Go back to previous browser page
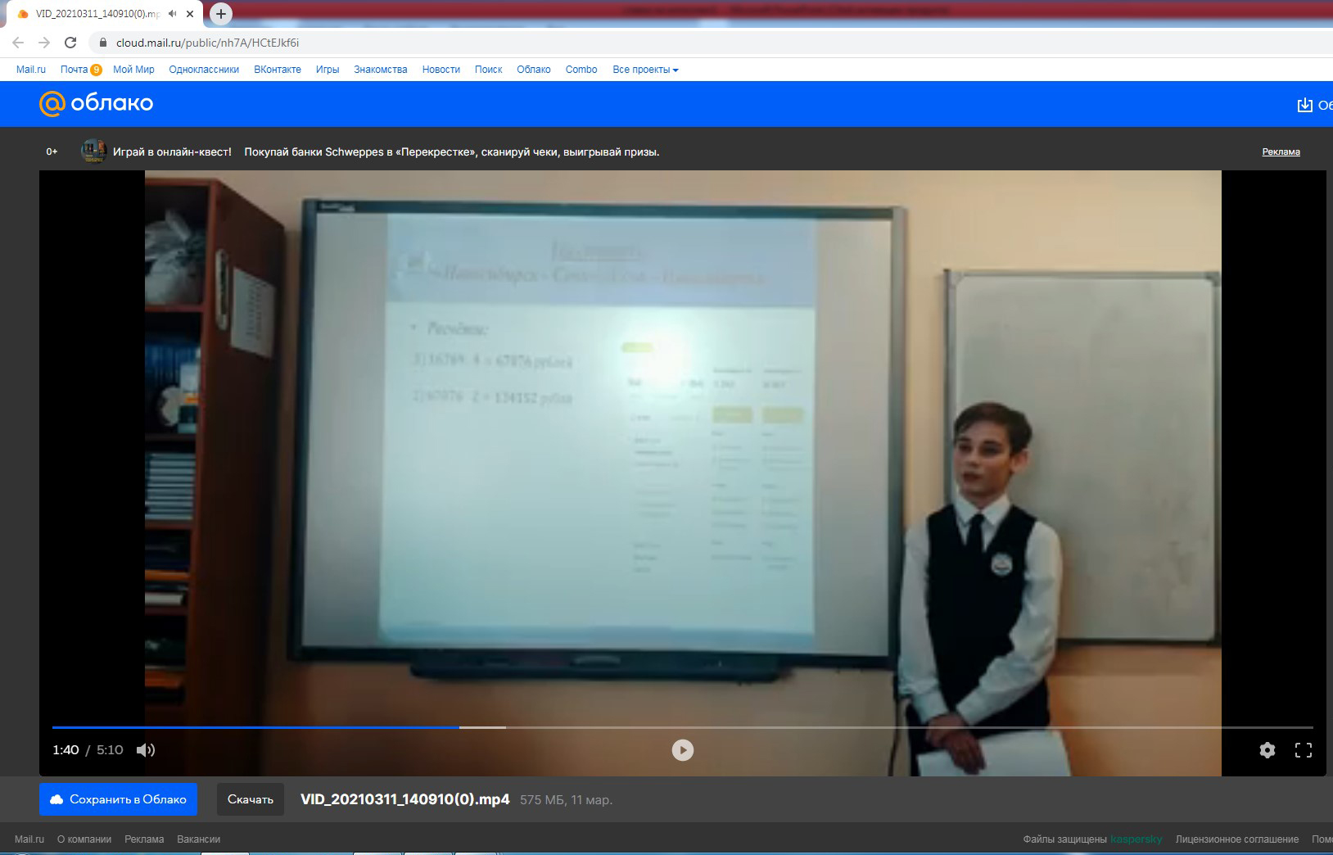The width and height of the screenshot is (1333, 855). click(x=18, y=43)
